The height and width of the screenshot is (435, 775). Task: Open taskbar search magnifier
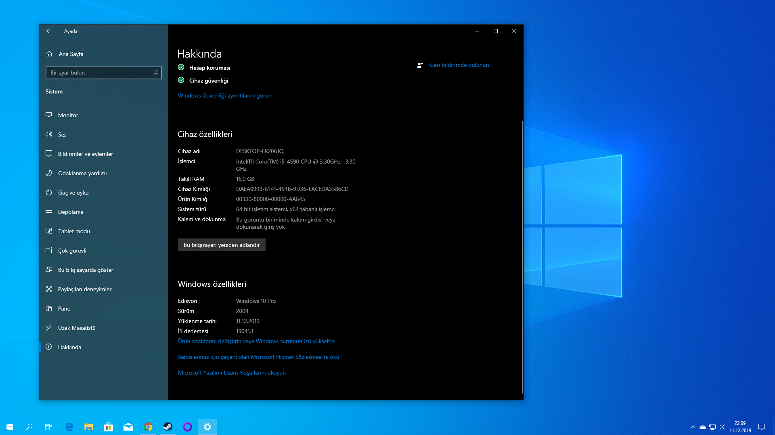29,427
